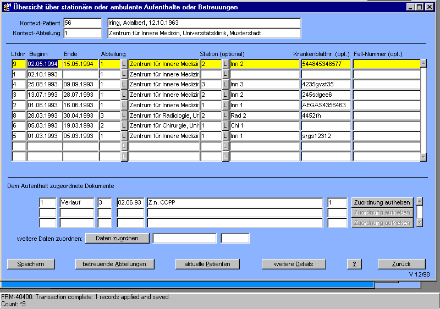
Task: Select the Kontext-Patient number field
Action: coord(82,23)
